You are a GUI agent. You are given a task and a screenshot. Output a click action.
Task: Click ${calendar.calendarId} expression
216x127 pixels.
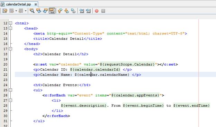tap(95, 70)
